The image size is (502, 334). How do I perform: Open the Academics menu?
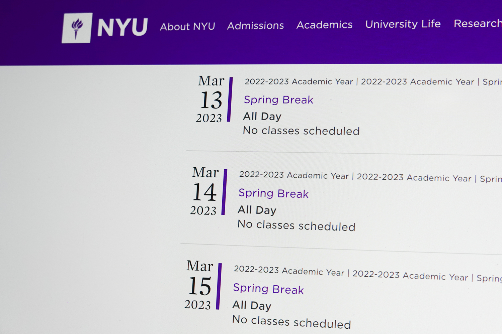(324, 25)
